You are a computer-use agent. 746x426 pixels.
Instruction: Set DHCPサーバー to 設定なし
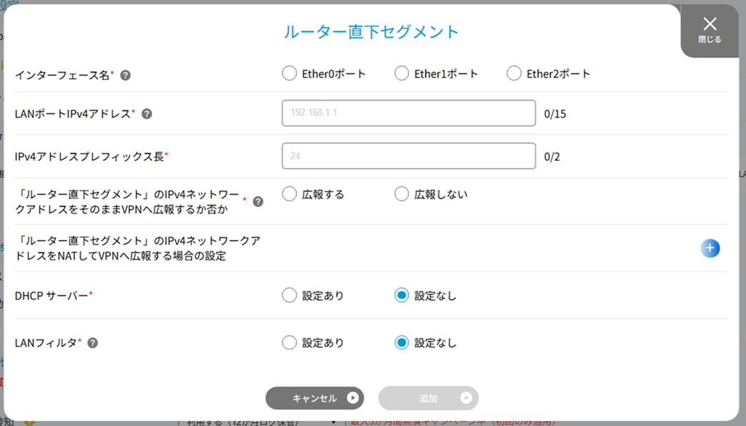click(402, 295)
